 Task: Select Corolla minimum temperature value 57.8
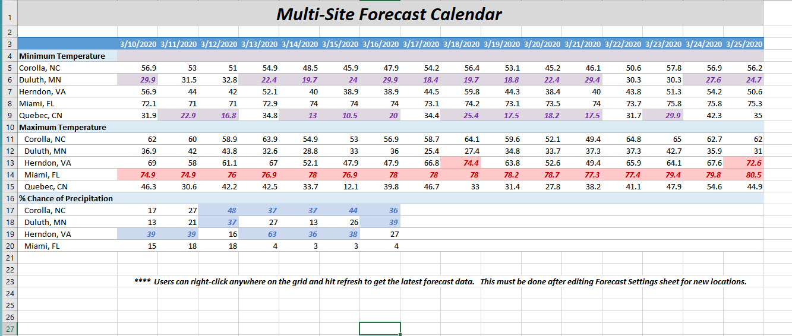tap(673, 68)
